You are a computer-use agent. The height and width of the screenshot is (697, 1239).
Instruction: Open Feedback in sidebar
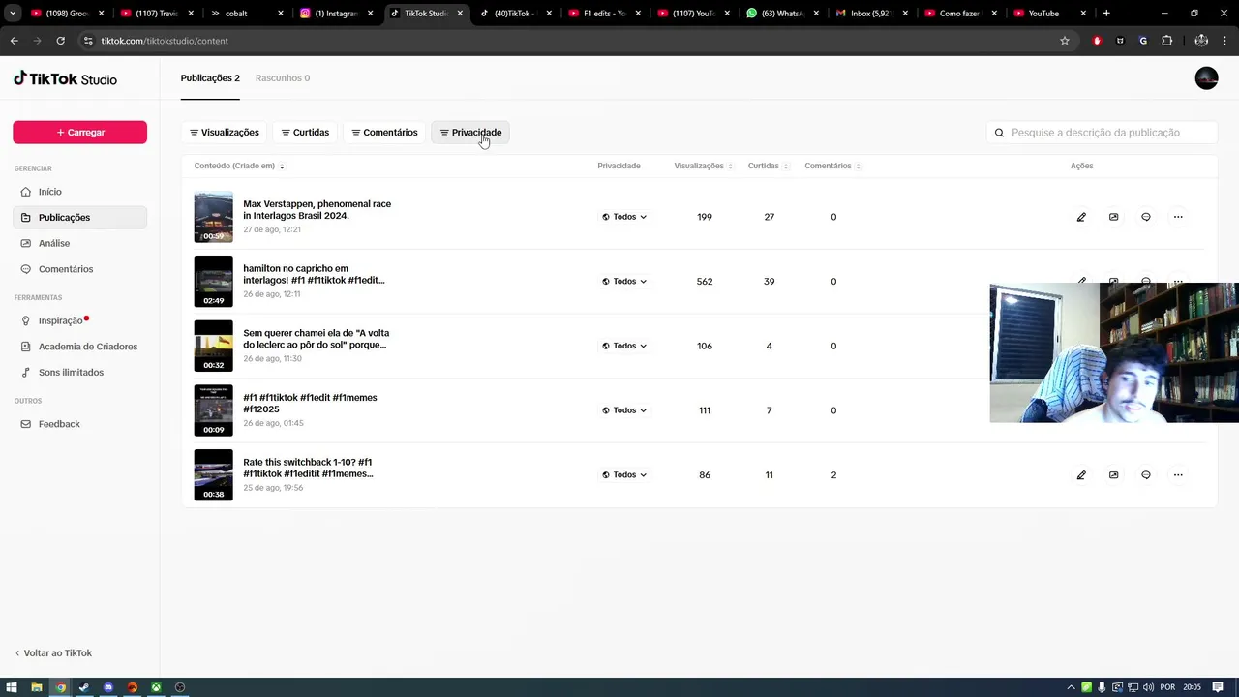(79, 424)
